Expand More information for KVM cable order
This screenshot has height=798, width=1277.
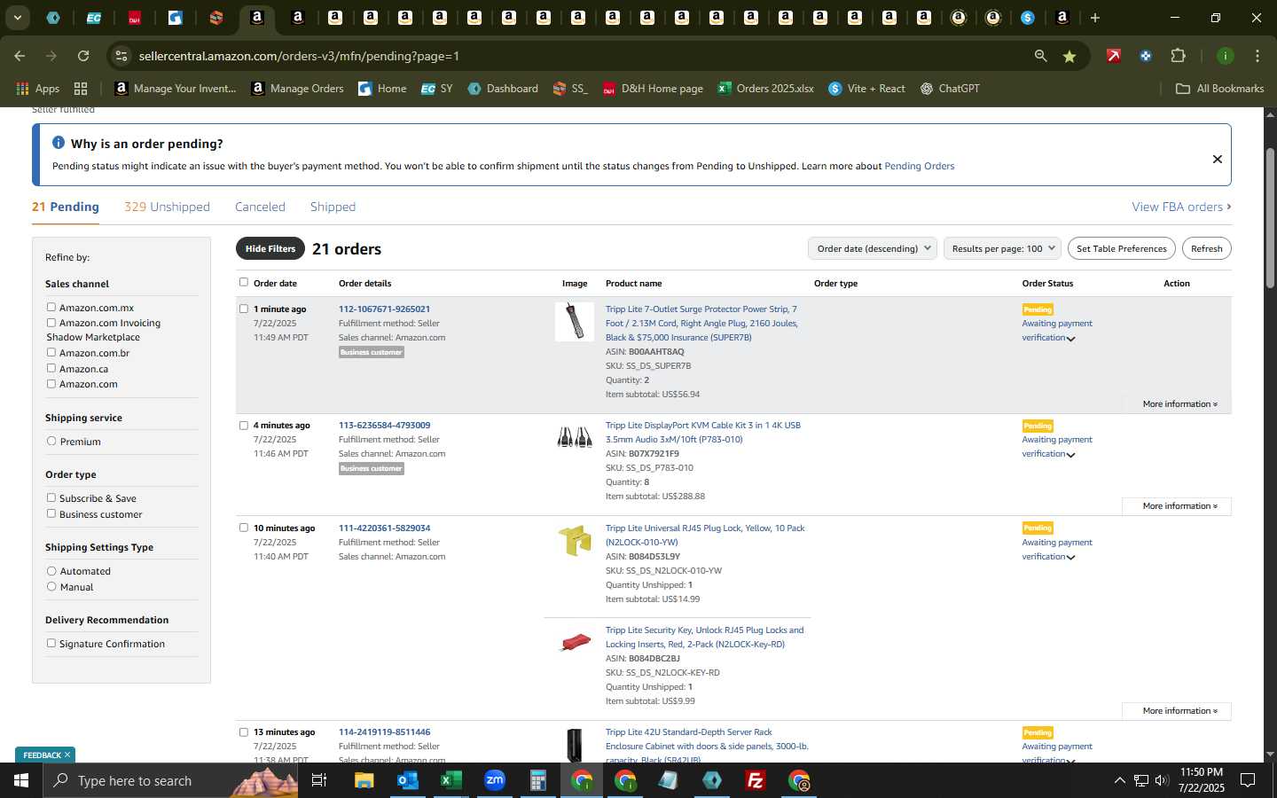[x=1179, y=506]
